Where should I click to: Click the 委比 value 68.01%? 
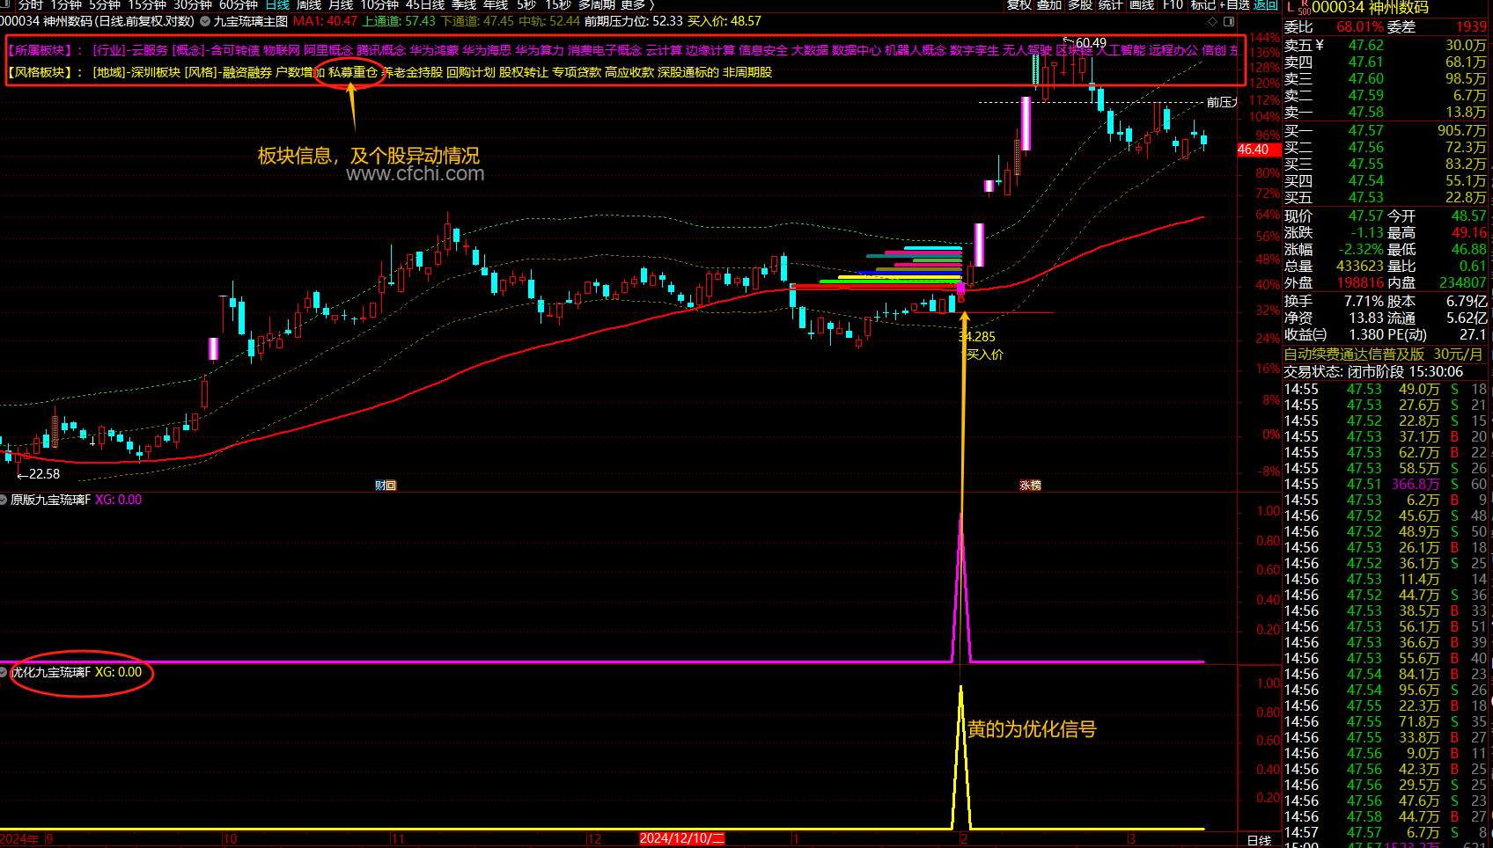pos(1360,26)
